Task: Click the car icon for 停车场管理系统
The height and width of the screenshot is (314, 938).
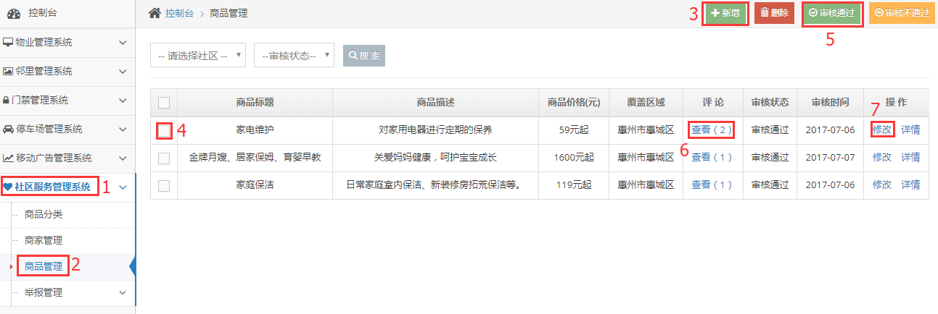Action: (x=8, y=129)
